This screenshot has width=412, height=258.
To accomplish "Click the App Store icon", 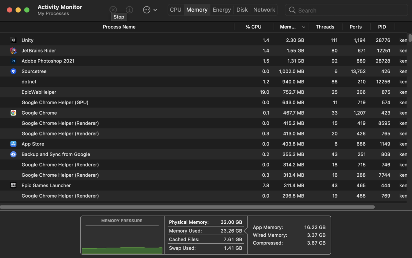I will (13, 144).
